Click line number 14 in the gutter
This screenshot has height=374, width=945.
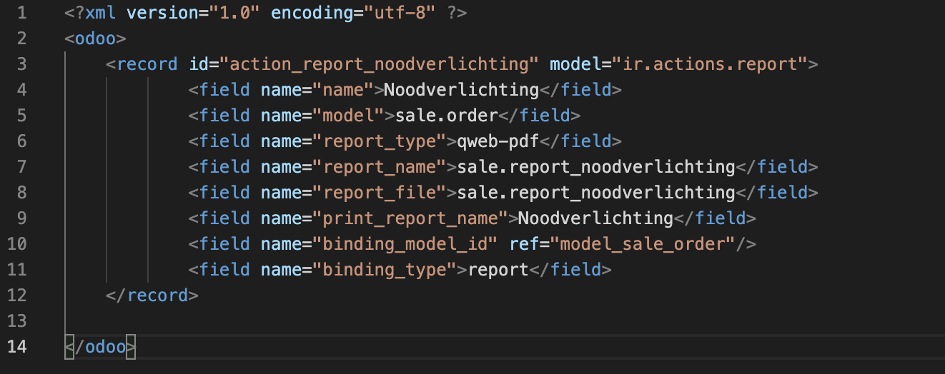[x=16, y=346]
